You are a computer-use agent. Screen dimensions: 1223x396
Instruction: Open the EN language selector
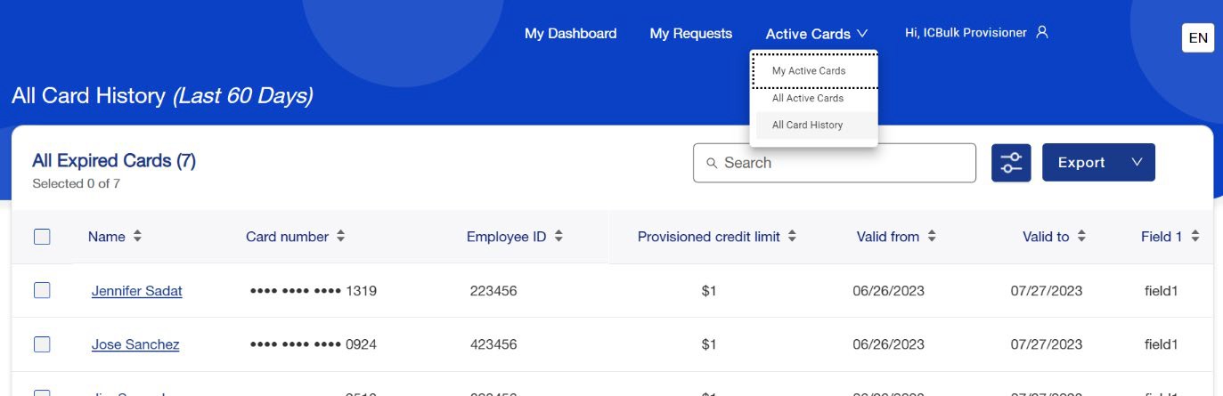1198,38
